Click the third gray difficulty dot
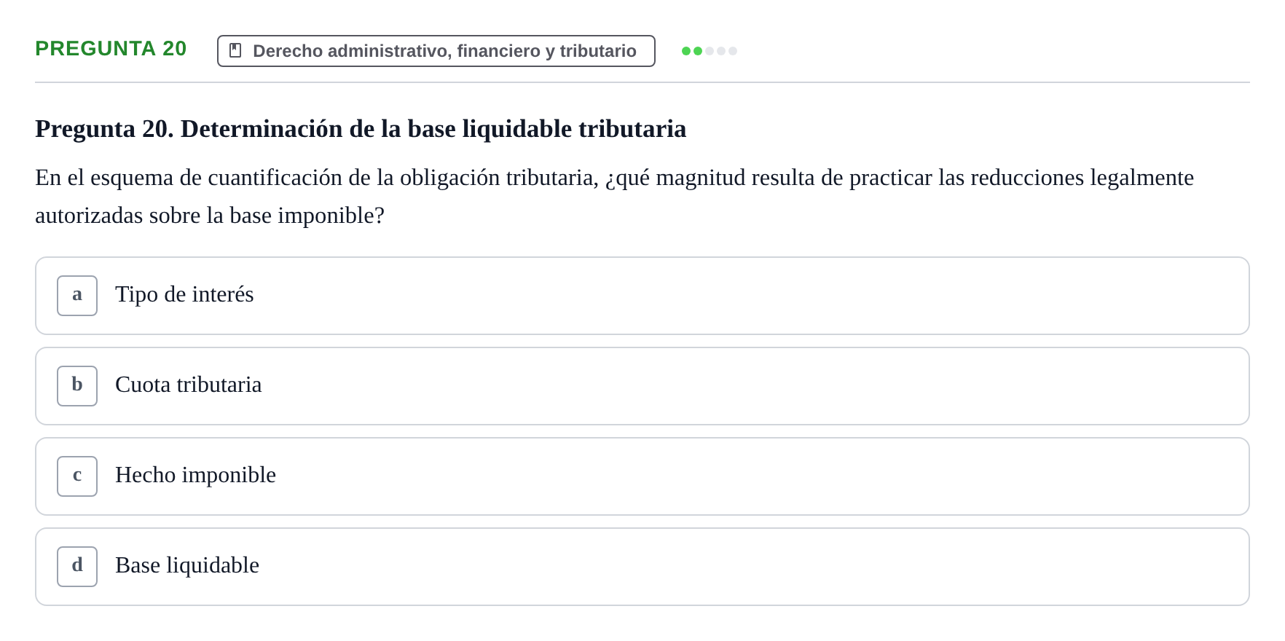The image size is (1285, 641). (x=710, y=51)
